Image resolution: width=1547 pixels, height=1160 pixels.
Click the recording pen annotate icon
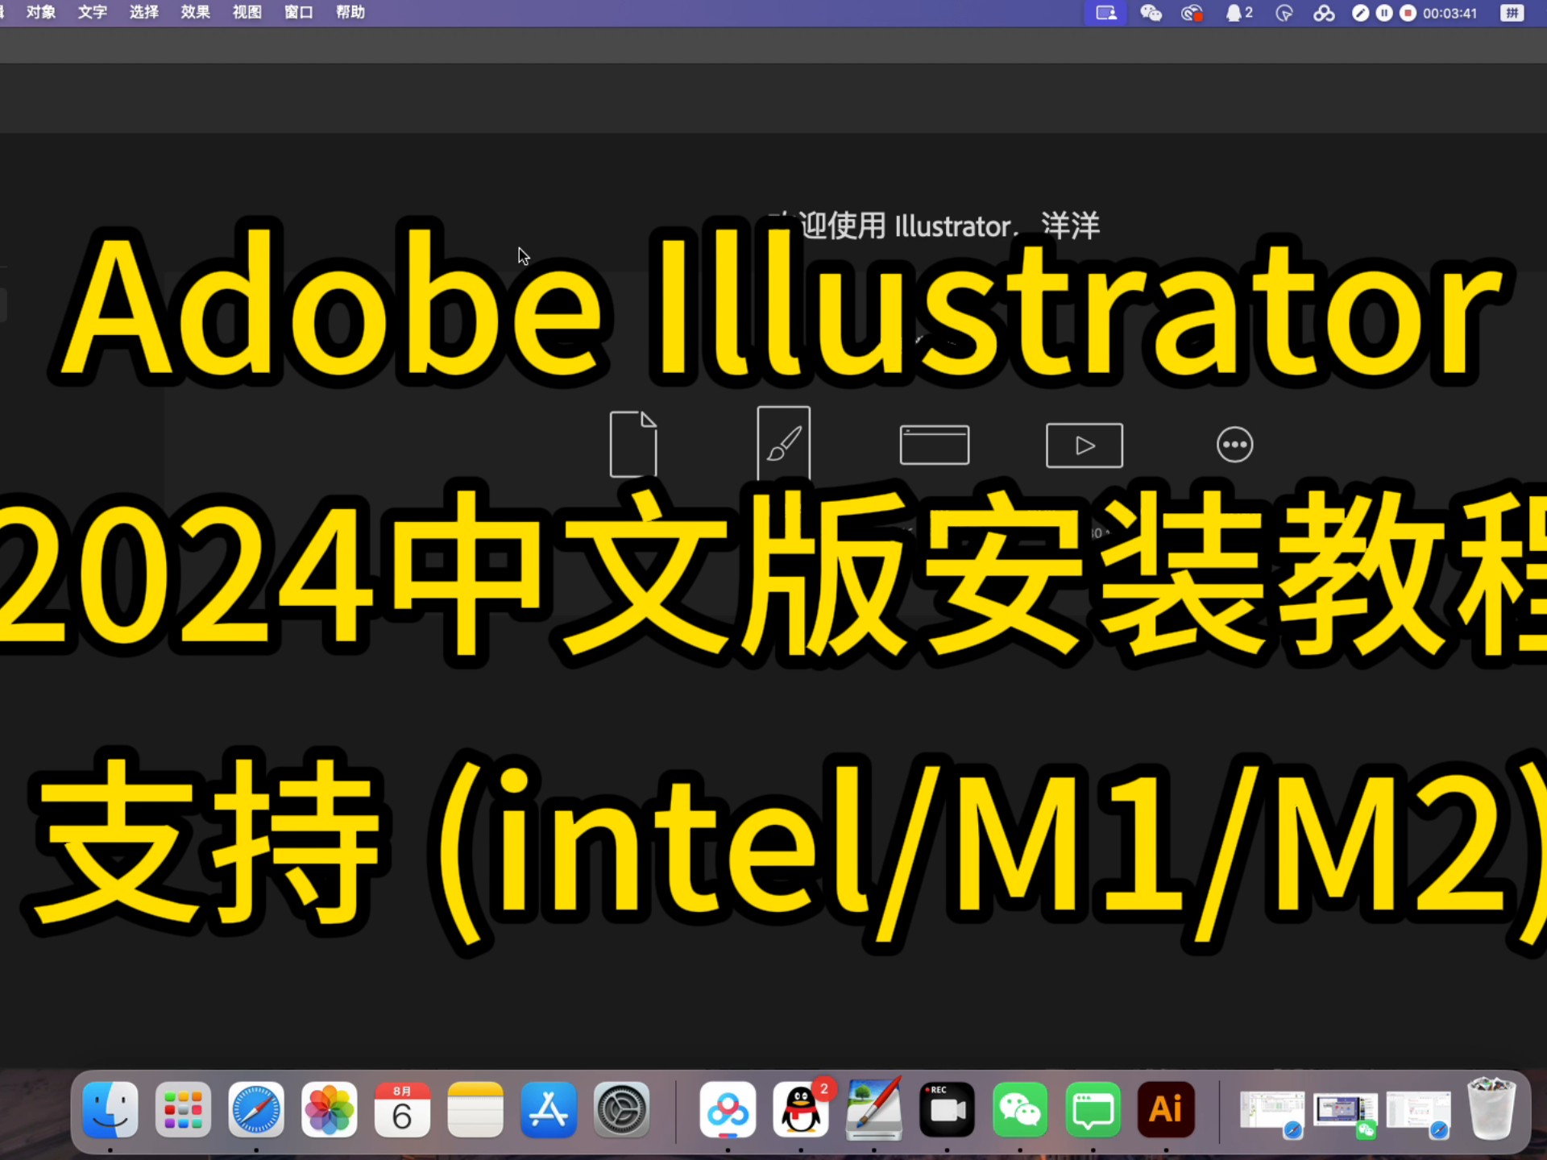(1360, 13)
